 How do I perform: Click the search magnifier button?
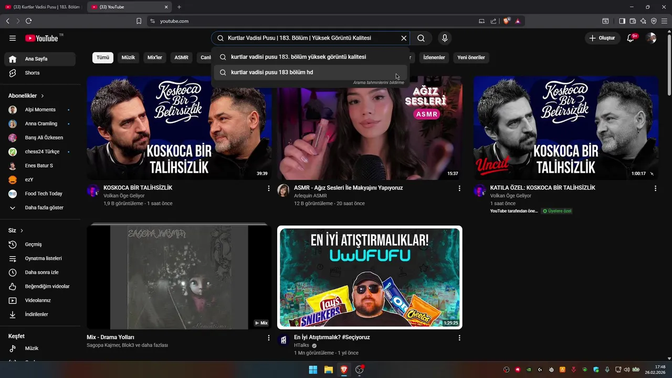pos(421,38)
